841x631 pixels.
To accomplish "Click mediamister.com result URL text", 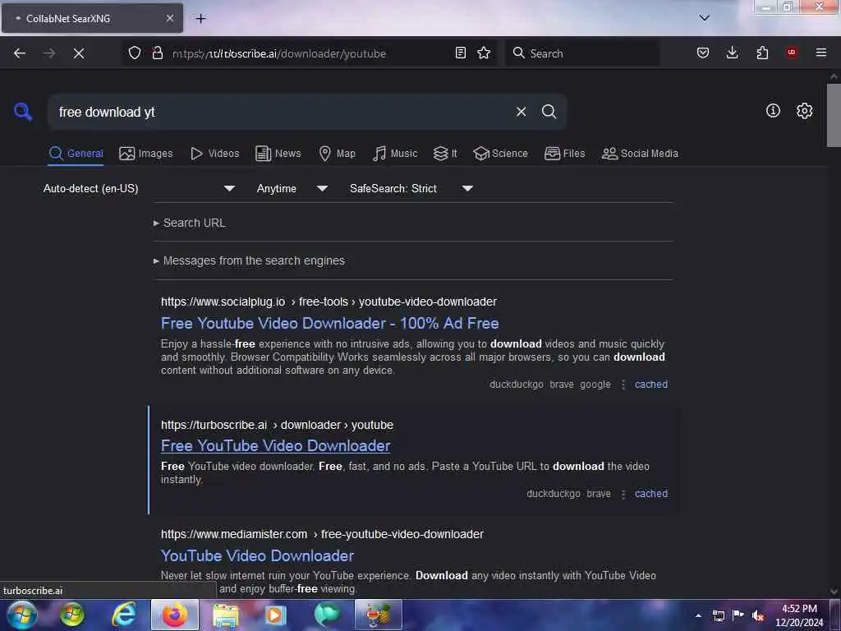I will coord(322,534).
